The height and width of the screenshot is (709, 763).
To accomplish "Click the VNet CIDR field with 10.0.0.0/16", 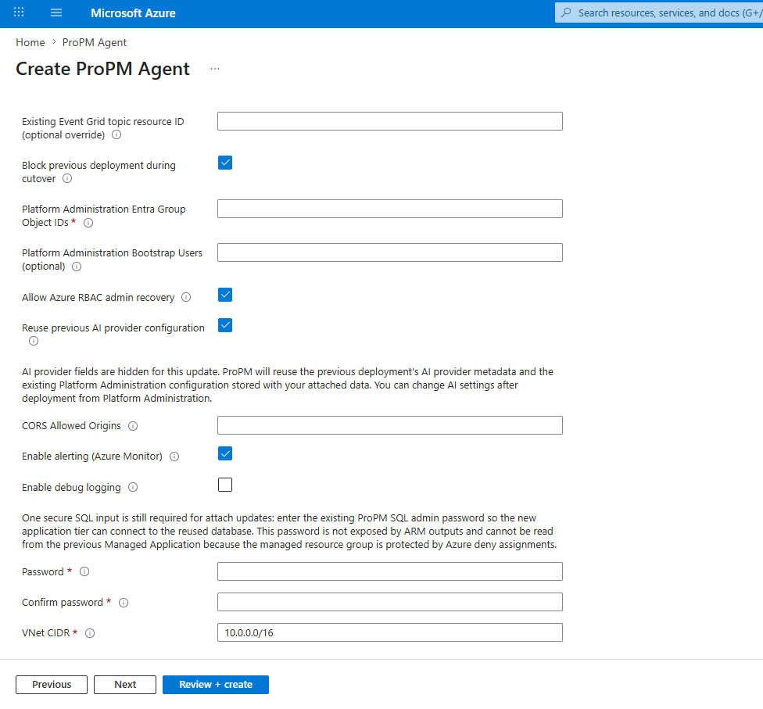I will click(x=390, y=632).
